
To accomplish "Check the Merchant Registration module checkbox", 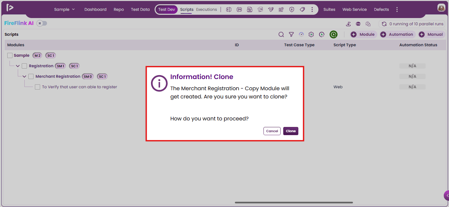I will (x=31, y=76).
